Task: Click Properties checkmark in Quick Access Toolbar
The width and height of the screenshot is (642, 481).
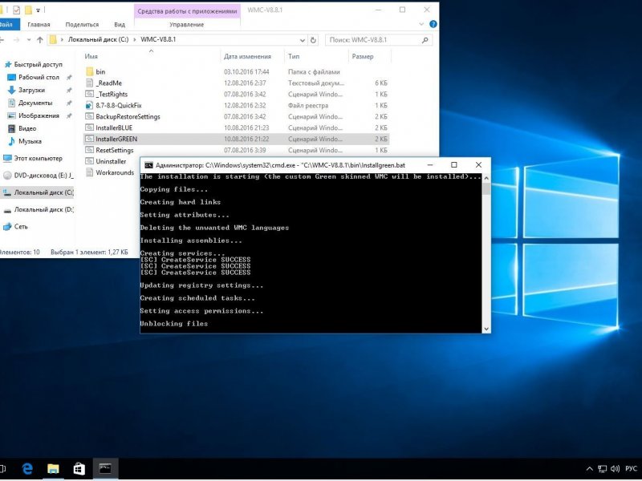Action: 16,10
